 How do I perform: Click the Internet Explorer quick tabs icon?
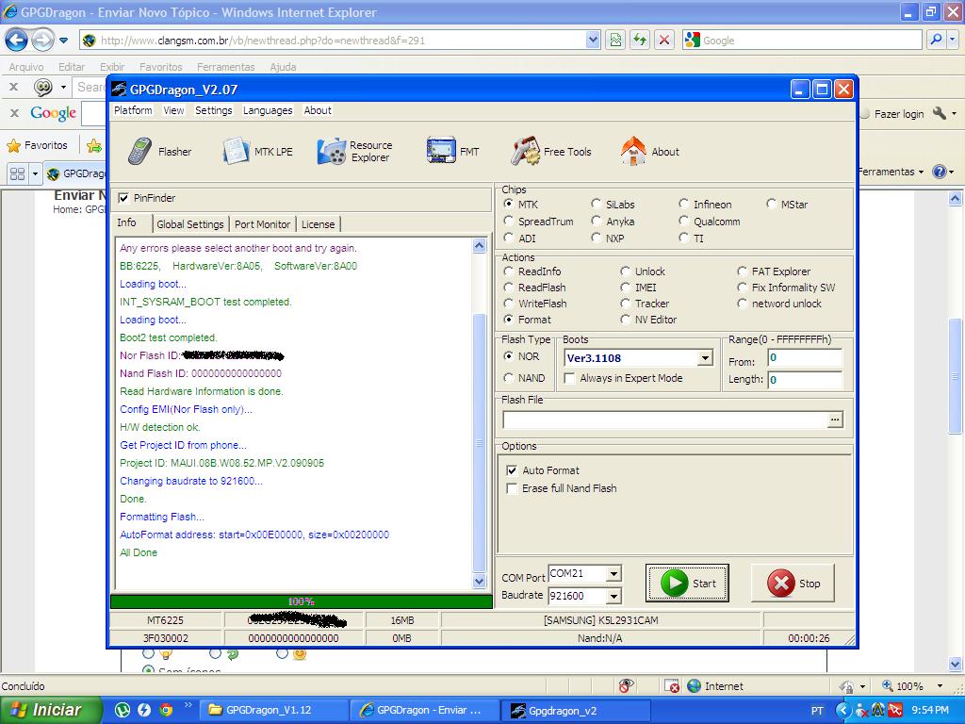point(17,174)
